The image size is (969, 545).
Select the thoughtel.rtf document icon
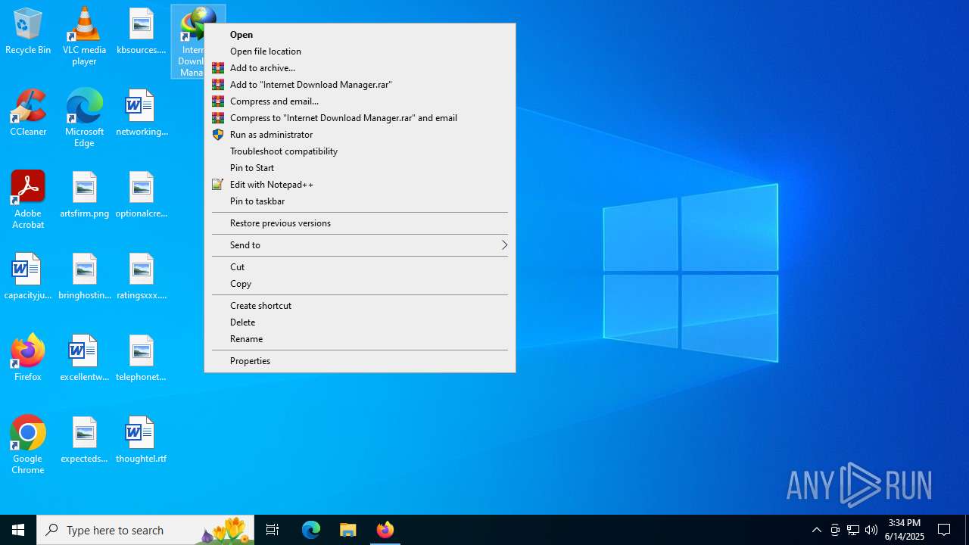click(x=142, y=440)
